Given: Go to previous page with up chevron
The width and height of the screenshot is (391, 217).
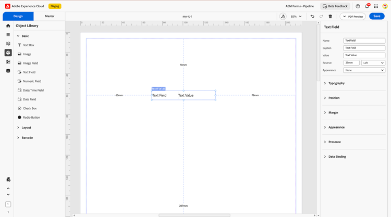Looking at the screenshot, I should 8,188.
